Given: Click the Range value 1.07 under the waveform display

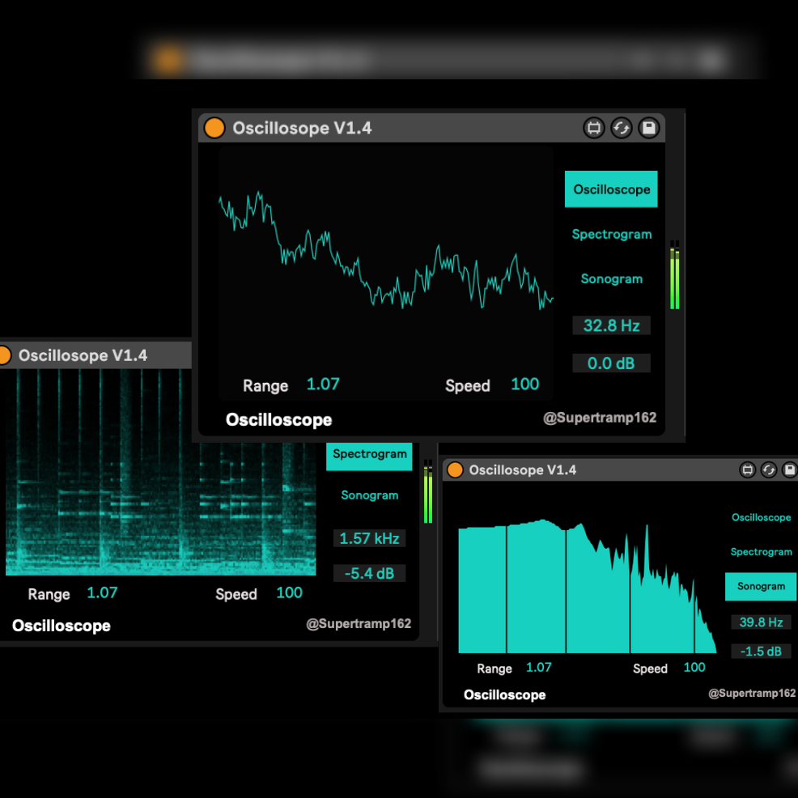Looking at the screenshot, I should click(x=323, y=384).
